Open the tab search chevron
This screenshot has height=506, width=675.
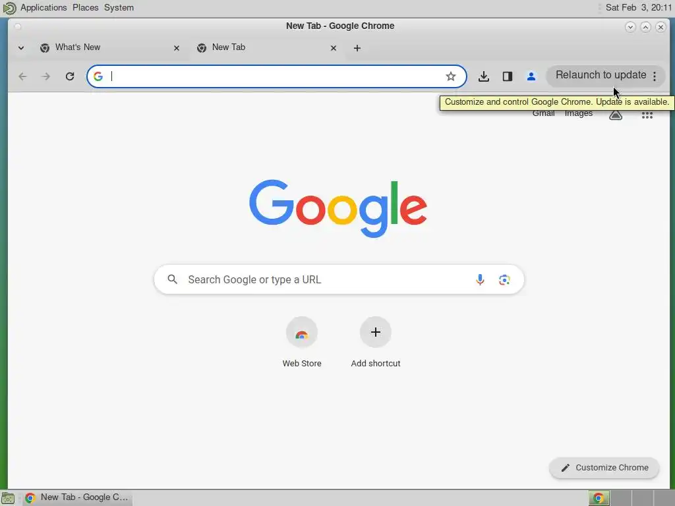20,47
